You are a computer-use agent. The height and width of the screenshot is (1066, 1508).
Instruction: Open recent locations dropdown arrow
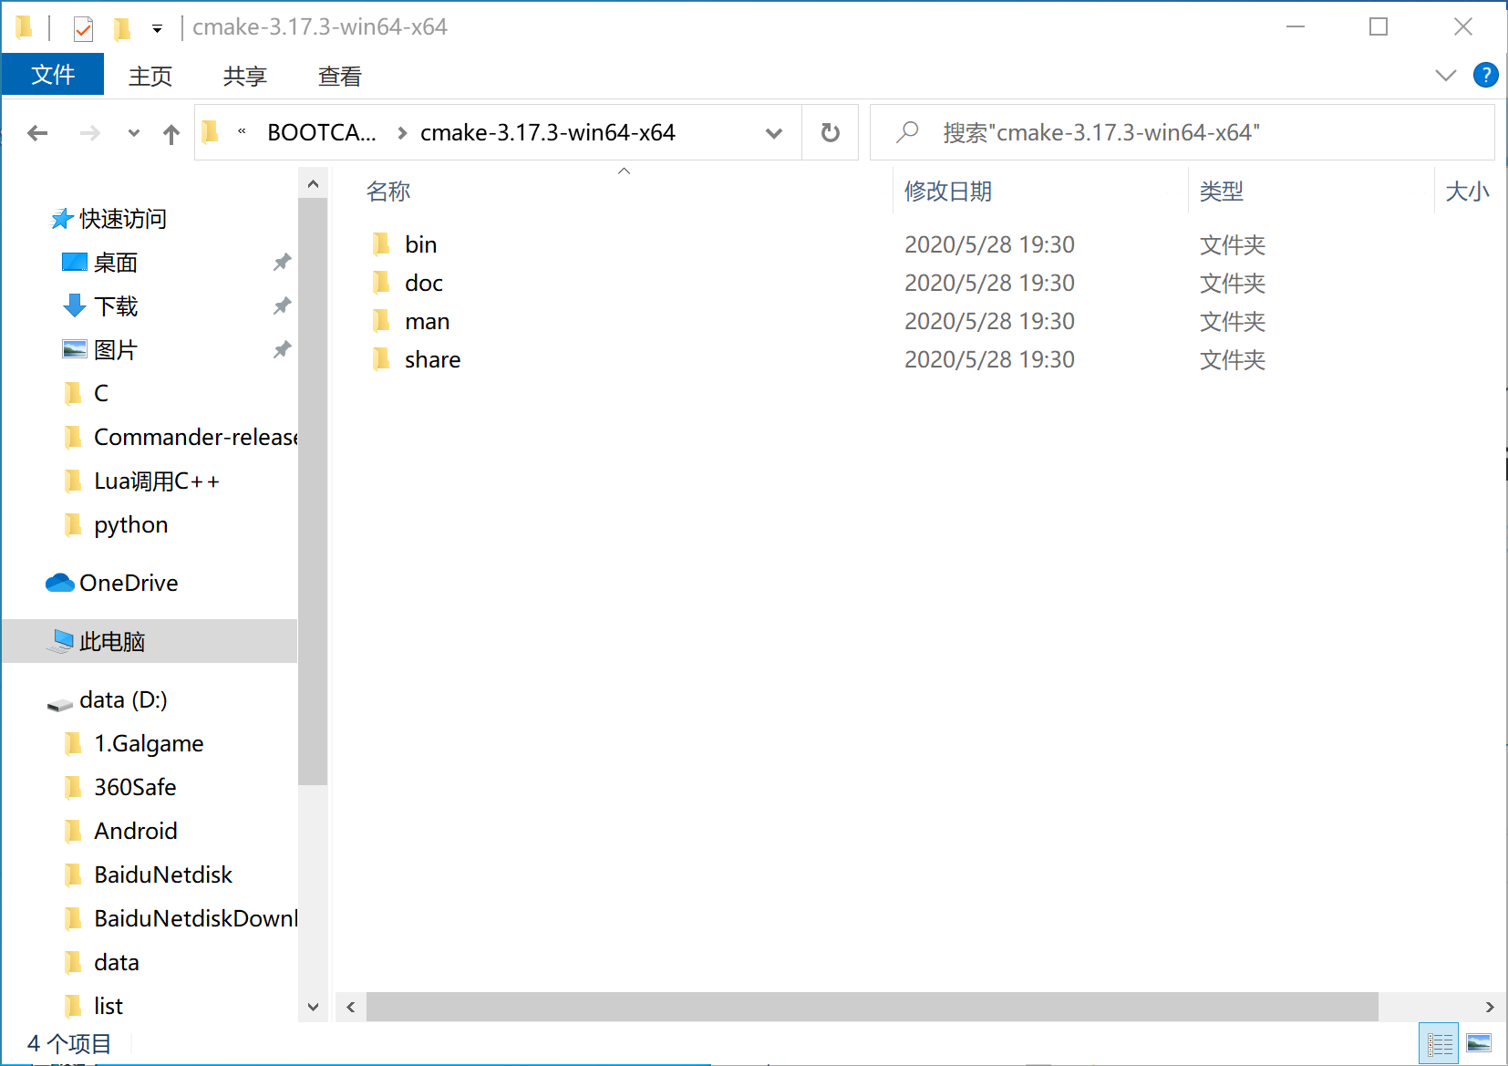pyautogui.click(x=134, y=134)
